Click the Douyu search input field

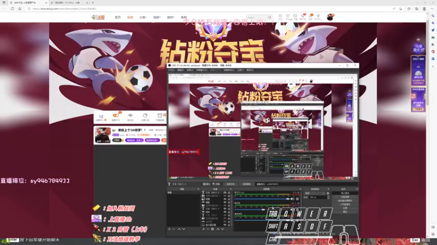[256, 17]
